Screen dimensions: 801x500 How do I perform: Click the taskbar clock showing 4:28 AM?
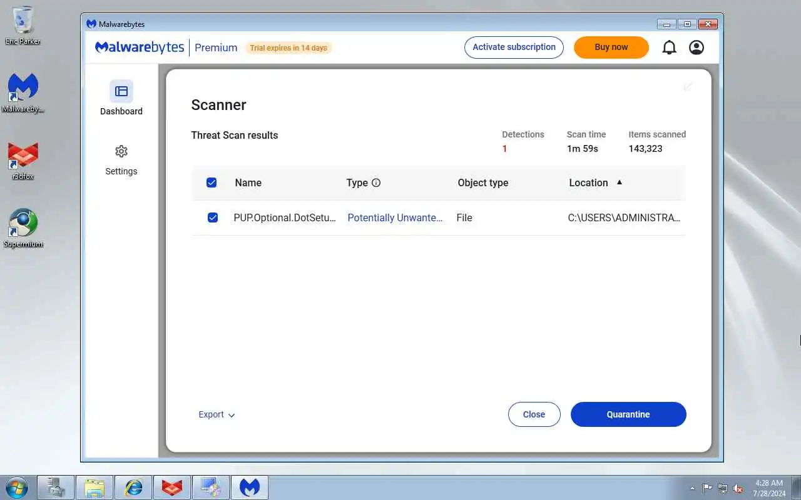pos(769,488)
